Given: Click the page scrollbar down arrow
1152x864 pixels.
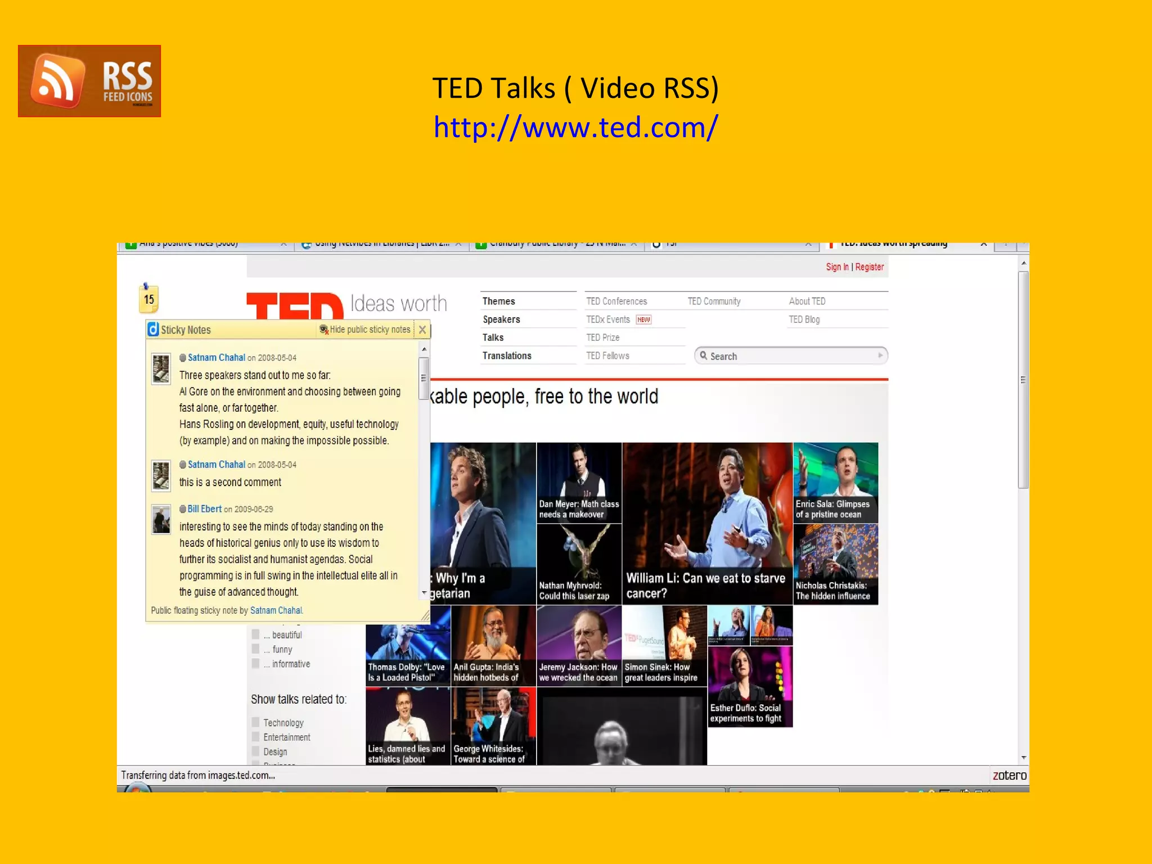Looking at the screenshot, I should 1024,758.
